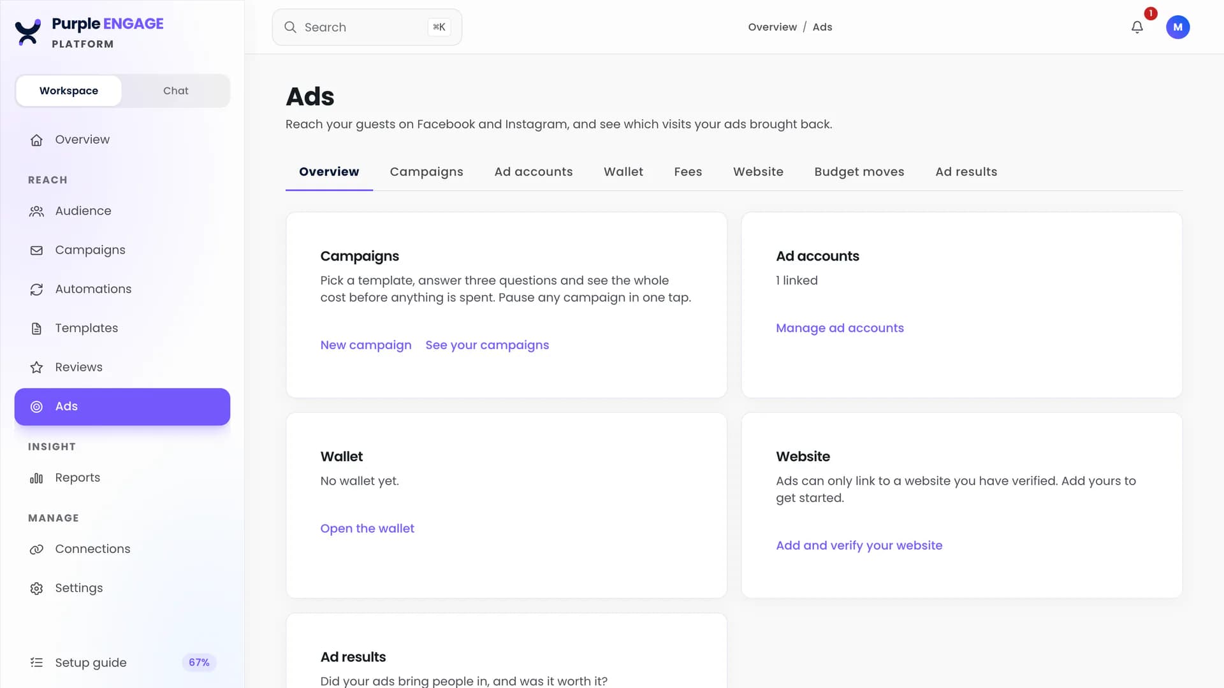Switch to the Chat toggle
This screenshot has width=1224, height=688.
click(x=175, y=90)
